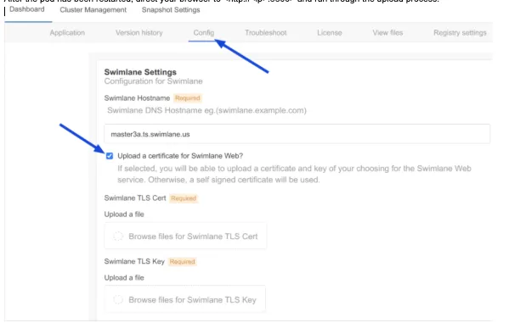
Task: Browse files for Swimlane TLS Cert
Action: coord(185,237)
